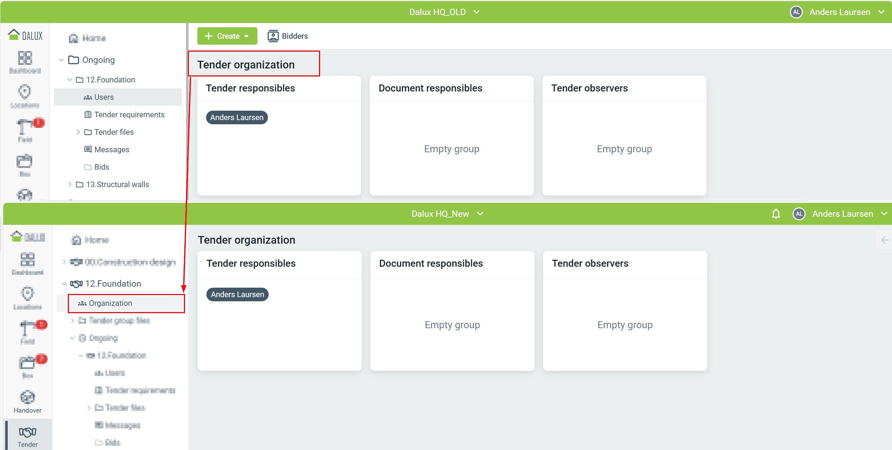Click Anders Laursen chip in upper Tender responsibles

[x=237, y=117]
